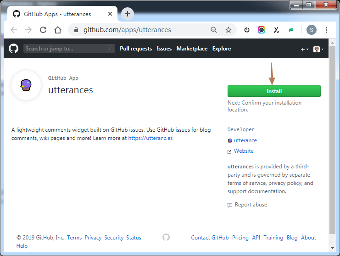Reload the current page
The image size is (340, 256).
(43, 30)
